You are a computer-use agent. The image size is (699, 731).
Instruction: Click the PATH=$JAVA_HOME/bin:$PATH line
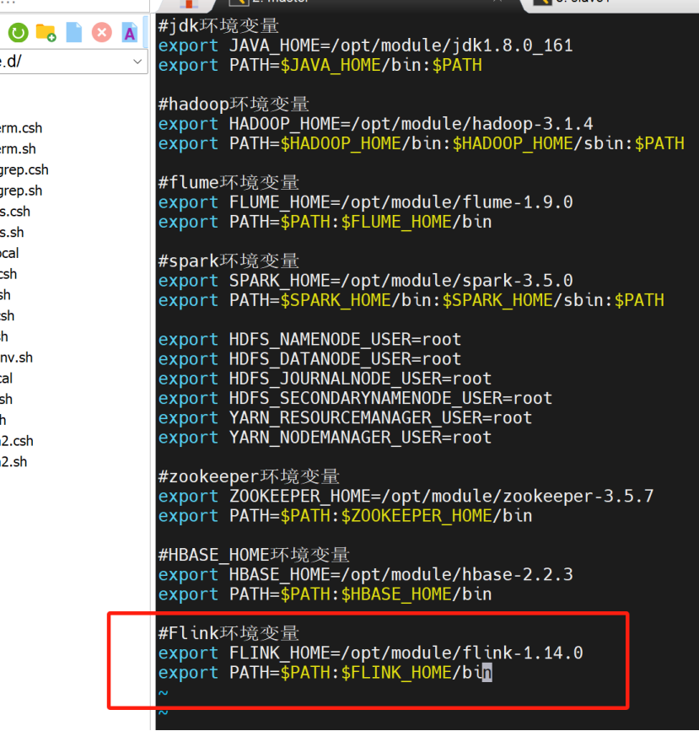tap(320, 65)
